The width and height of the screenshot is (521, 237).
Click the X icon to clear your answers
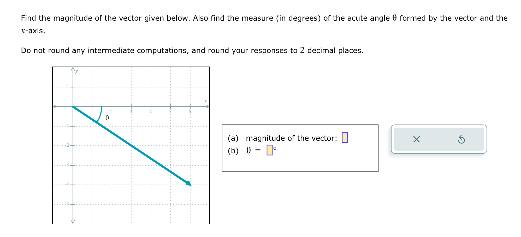(416, 139)
